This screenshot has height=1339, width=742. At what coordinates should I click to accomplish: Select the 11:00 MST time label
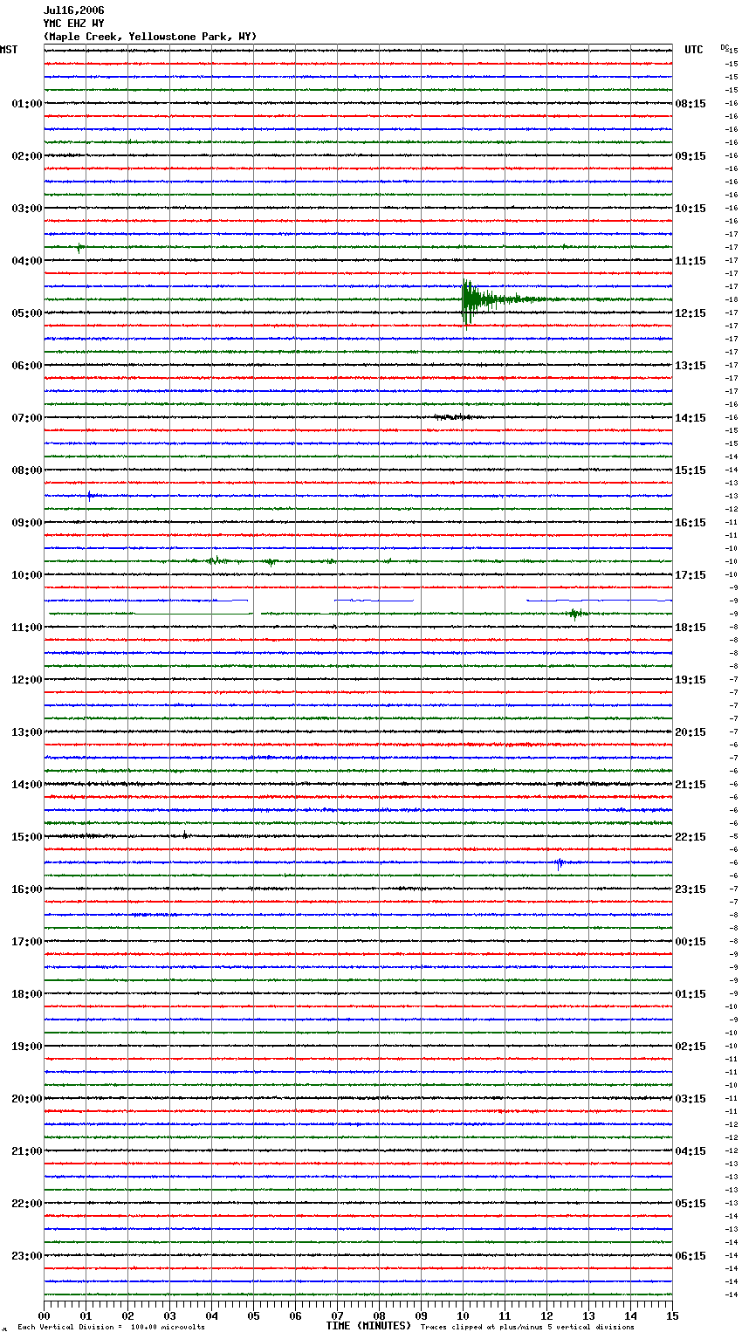click(x=27, y=628)
